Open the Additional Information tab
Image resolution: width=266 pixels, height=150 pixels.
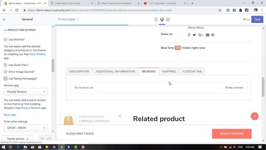(x=116, y=71)
